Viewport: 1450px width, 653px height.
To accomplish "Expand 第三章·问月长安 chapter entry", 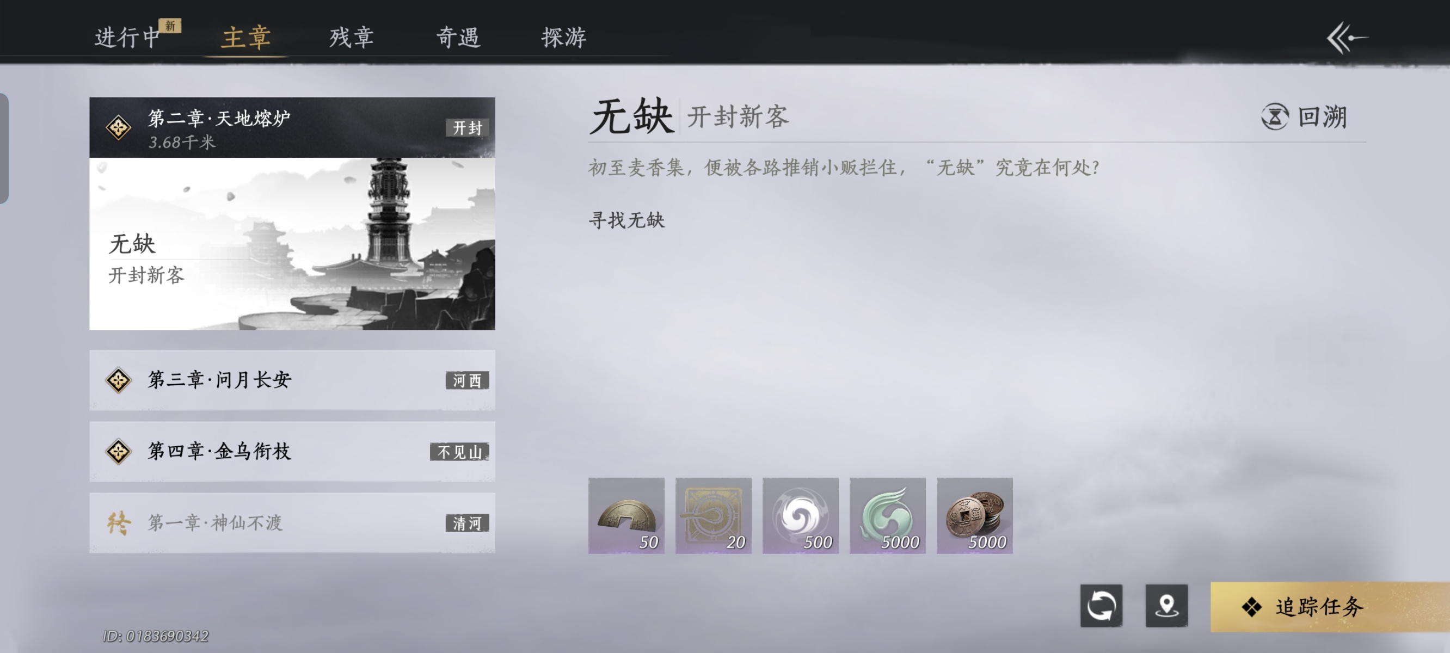I will [292, 380].
